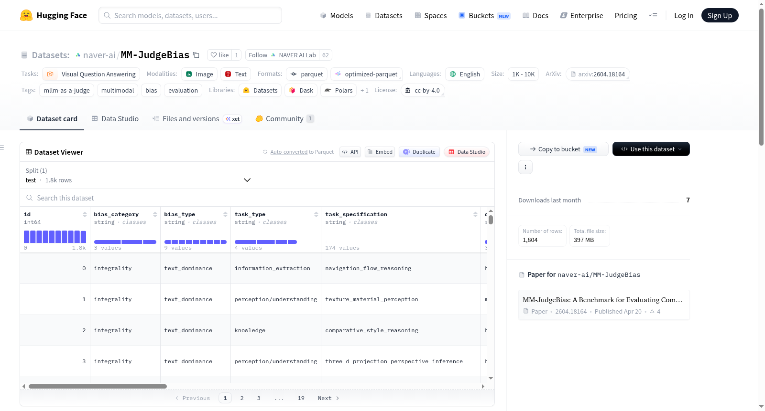Open the left sidebar table of contents icon
The width and height of the screenshot is (765, 411).
[2, 148]
